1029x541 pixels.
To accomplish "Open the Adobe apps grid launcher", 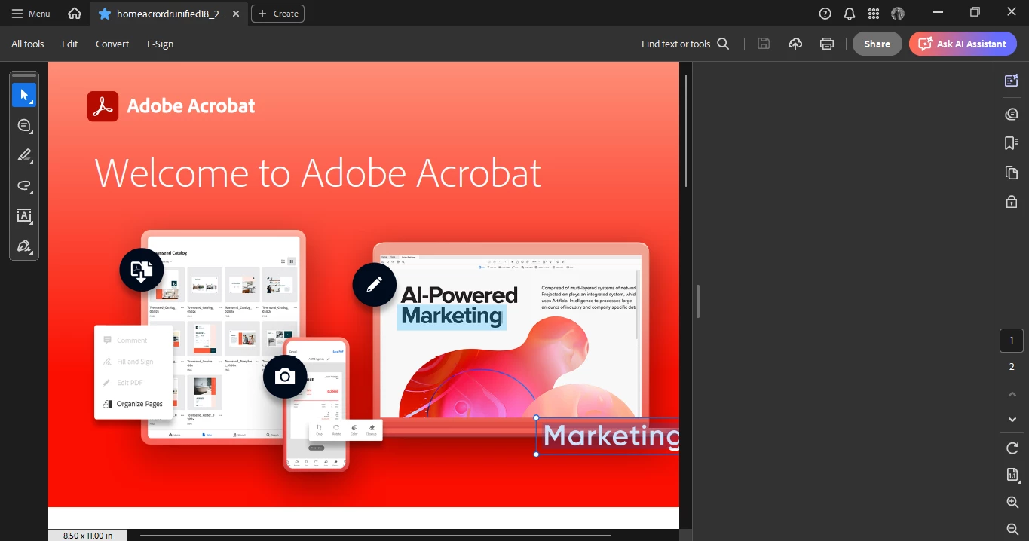I will coord(874,14).
